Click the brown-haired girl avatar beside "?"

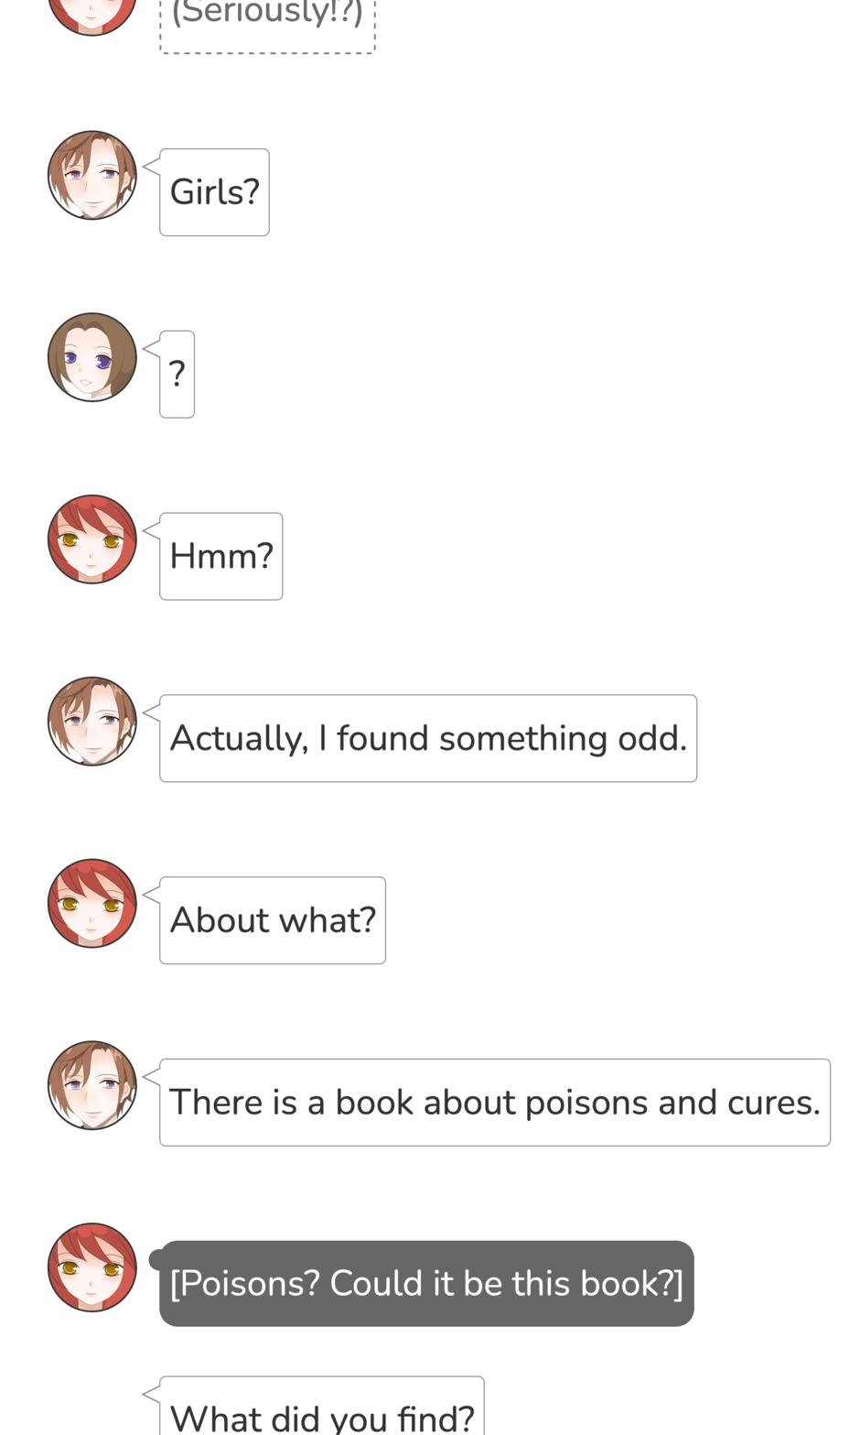click(91, 357)
